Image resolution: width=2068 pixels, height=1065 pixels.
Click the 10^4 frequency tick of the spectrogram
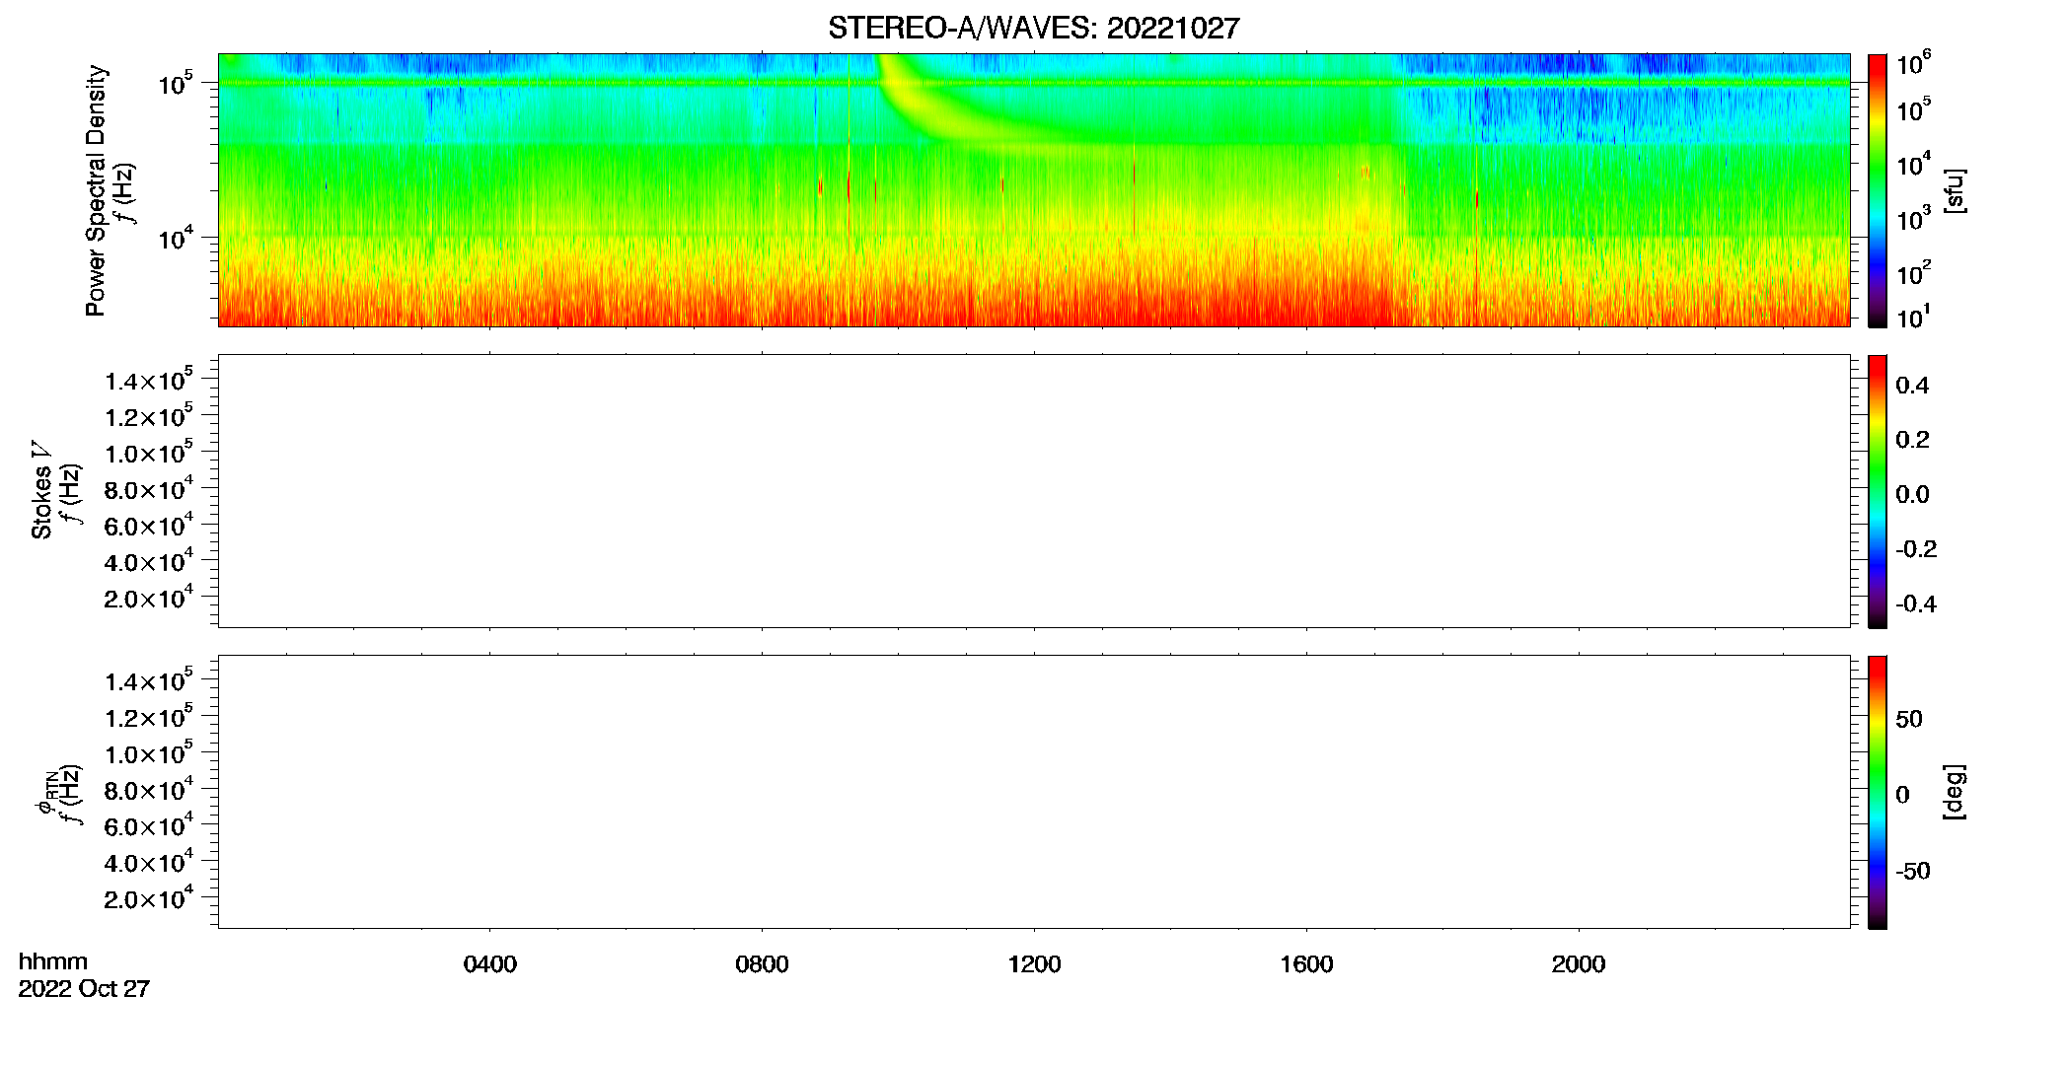point(176,239)
